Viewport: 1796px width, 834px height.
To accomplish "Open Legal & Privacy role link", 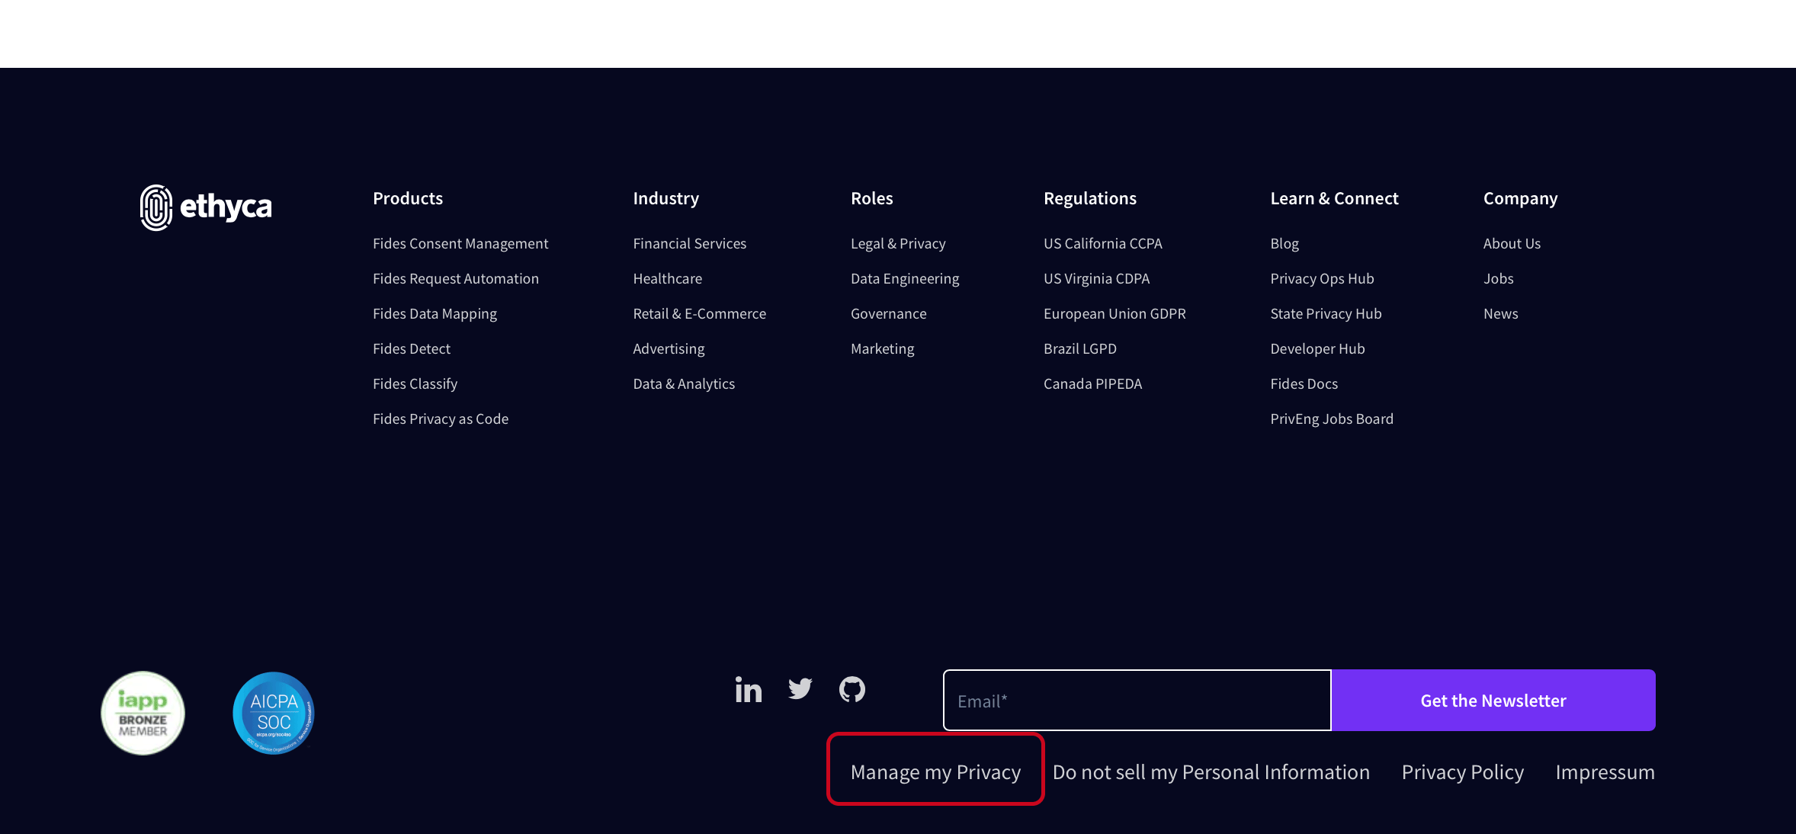I will coord(898,243).
